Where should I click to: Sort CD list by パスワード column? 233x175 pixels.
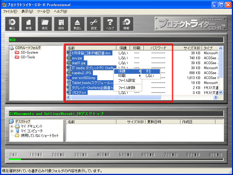(x=158, y=48)
